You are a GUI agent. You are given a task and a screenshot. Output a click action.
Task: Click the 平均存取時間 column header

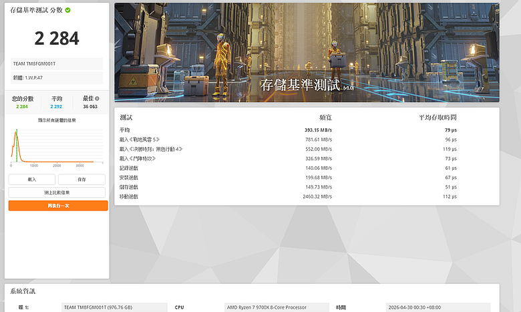438,118
